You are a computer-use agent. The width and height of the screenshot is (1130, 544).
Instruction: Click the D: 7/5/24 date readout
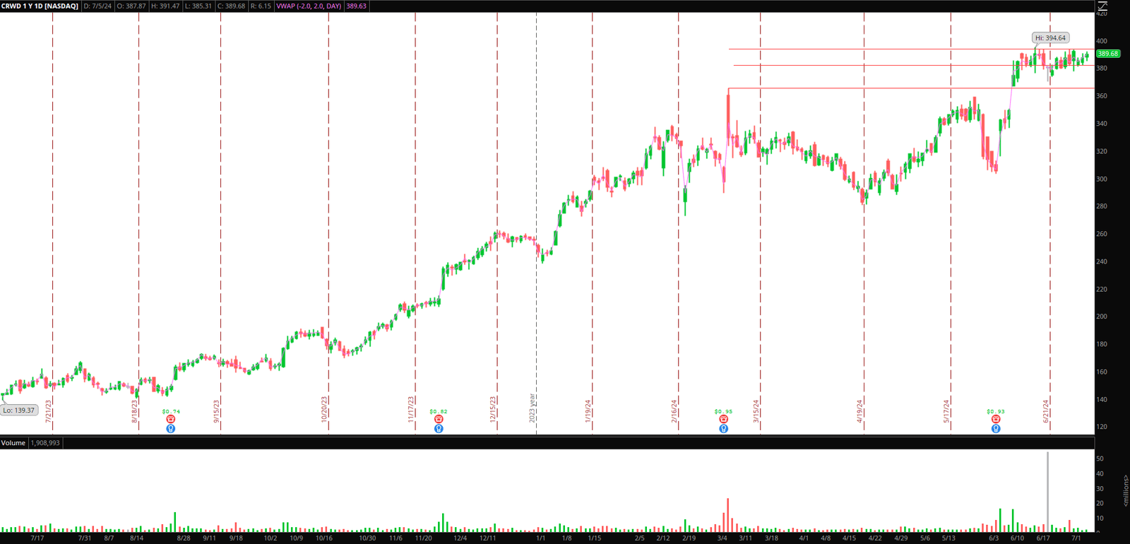[x=97, y=6]
